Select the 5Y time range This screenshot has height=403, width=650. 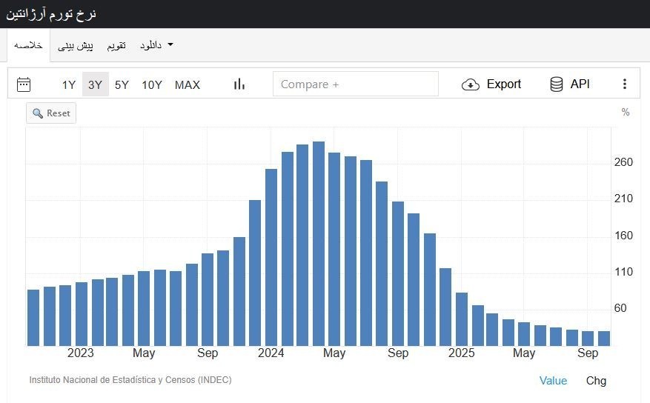(x=122, y=84)
